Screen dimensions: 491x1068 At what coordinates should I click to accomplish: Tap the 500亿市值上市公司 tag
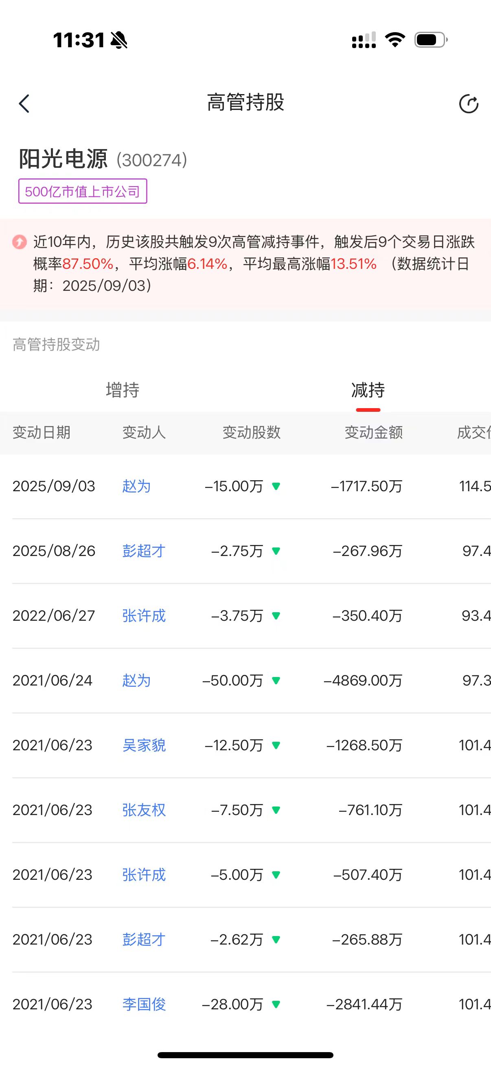(83, 191)
